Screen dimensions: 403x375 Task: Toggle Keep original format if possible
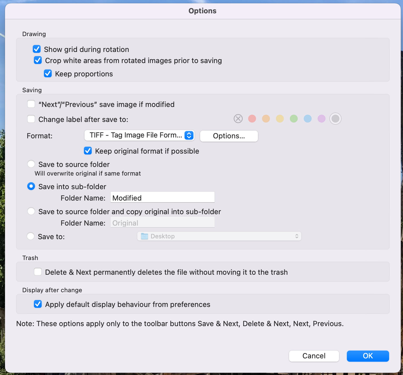(x=88, y=151)
